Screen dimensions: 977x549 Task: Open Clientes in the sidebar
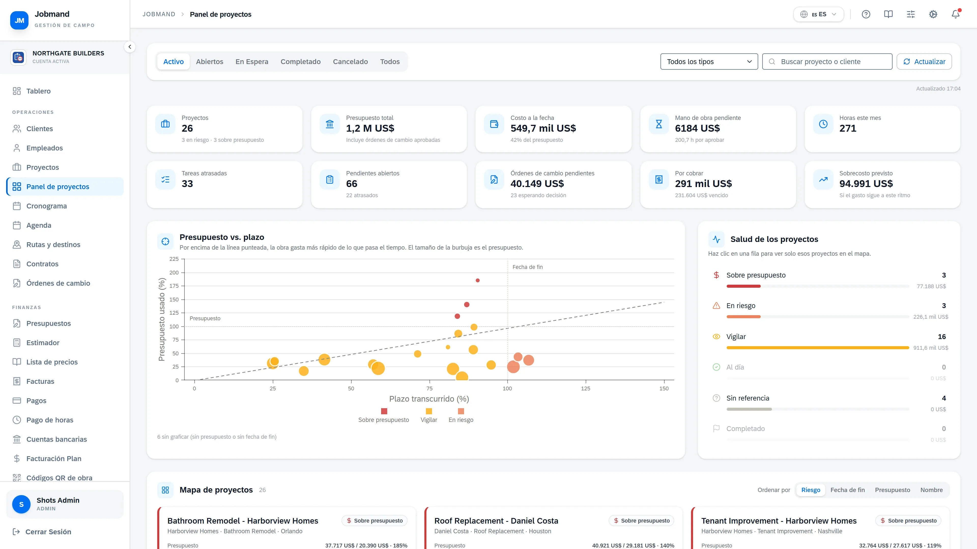(x=65, y=128)
